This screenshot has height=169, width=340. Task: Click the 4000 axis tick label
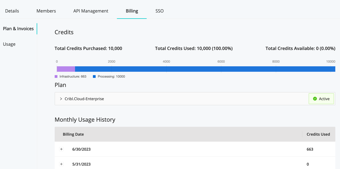(x=166, y=62)
